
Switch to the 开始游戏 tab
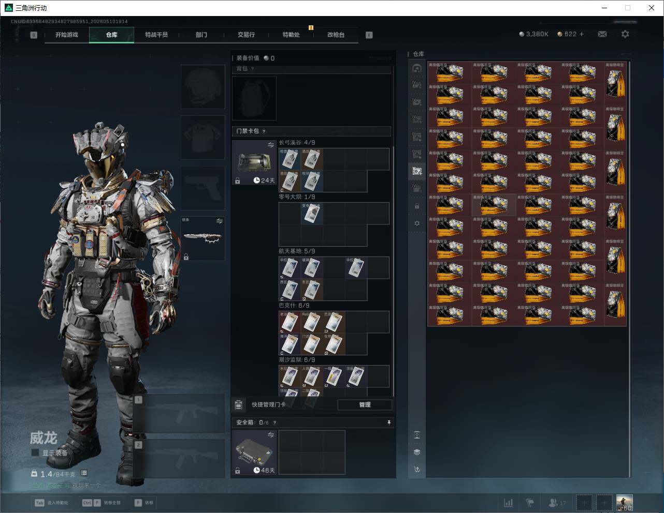67,35
